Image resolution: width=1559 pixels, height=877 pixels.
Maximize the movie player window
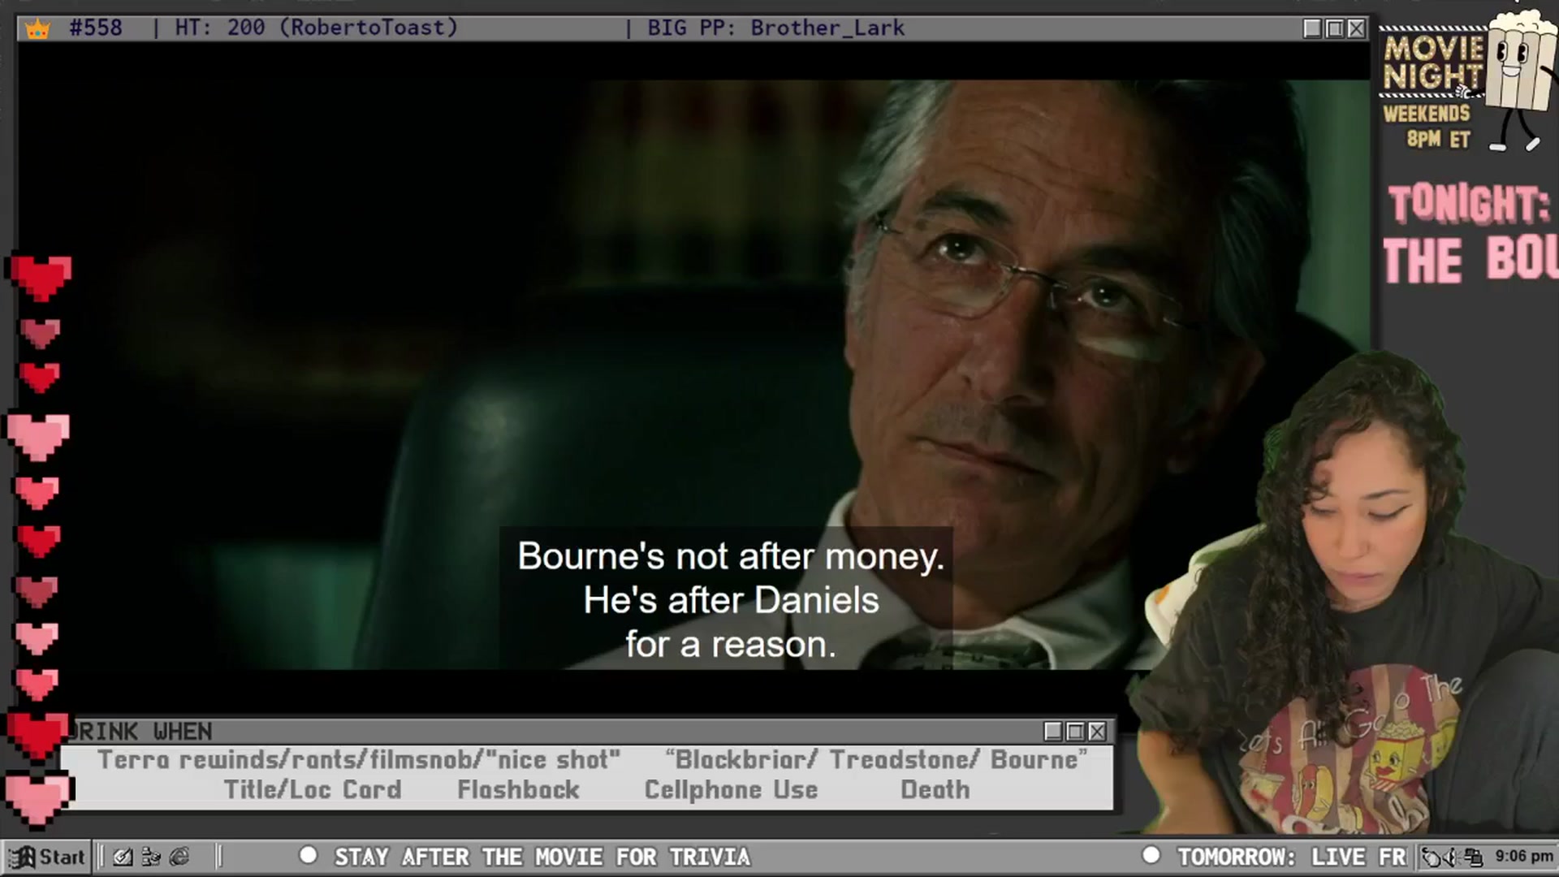[1334, 28]
